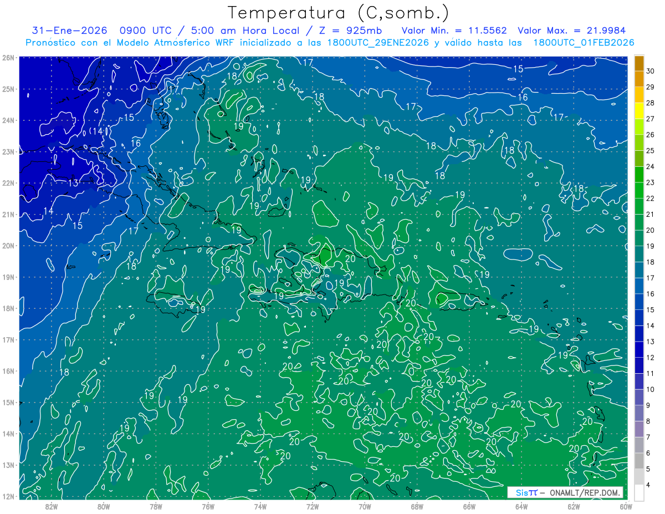Image resolution: width=665 pixels, height=514 pixels.
Task: Click the '78W' longitude label
Action: (156, 506)
